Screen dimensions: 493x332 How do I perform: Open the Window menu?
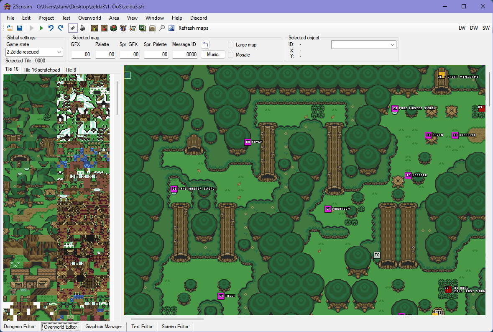pos(155,18)
